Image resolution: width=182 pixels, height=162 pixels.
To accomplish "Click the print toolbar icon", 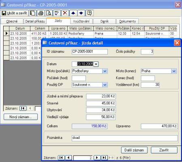I will click(x=41, y=13).
